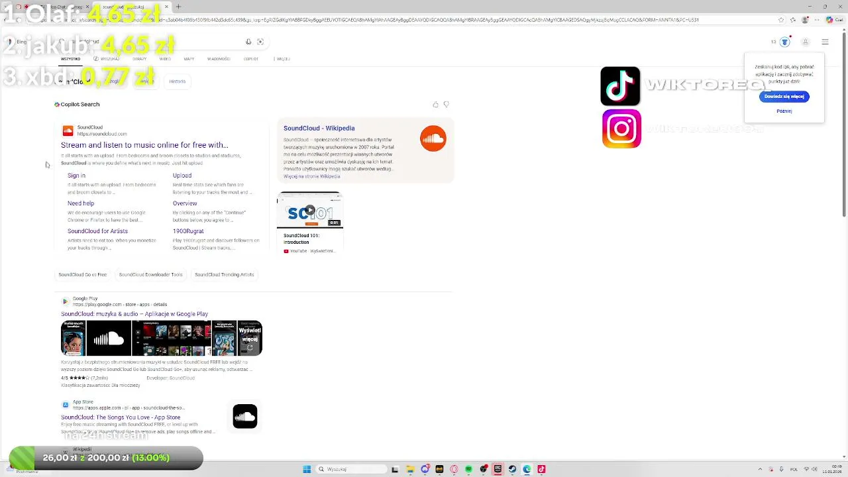Click the Instagram logo overlay
The height and width of the screenshot is (477, 848).
pos(621,129)
